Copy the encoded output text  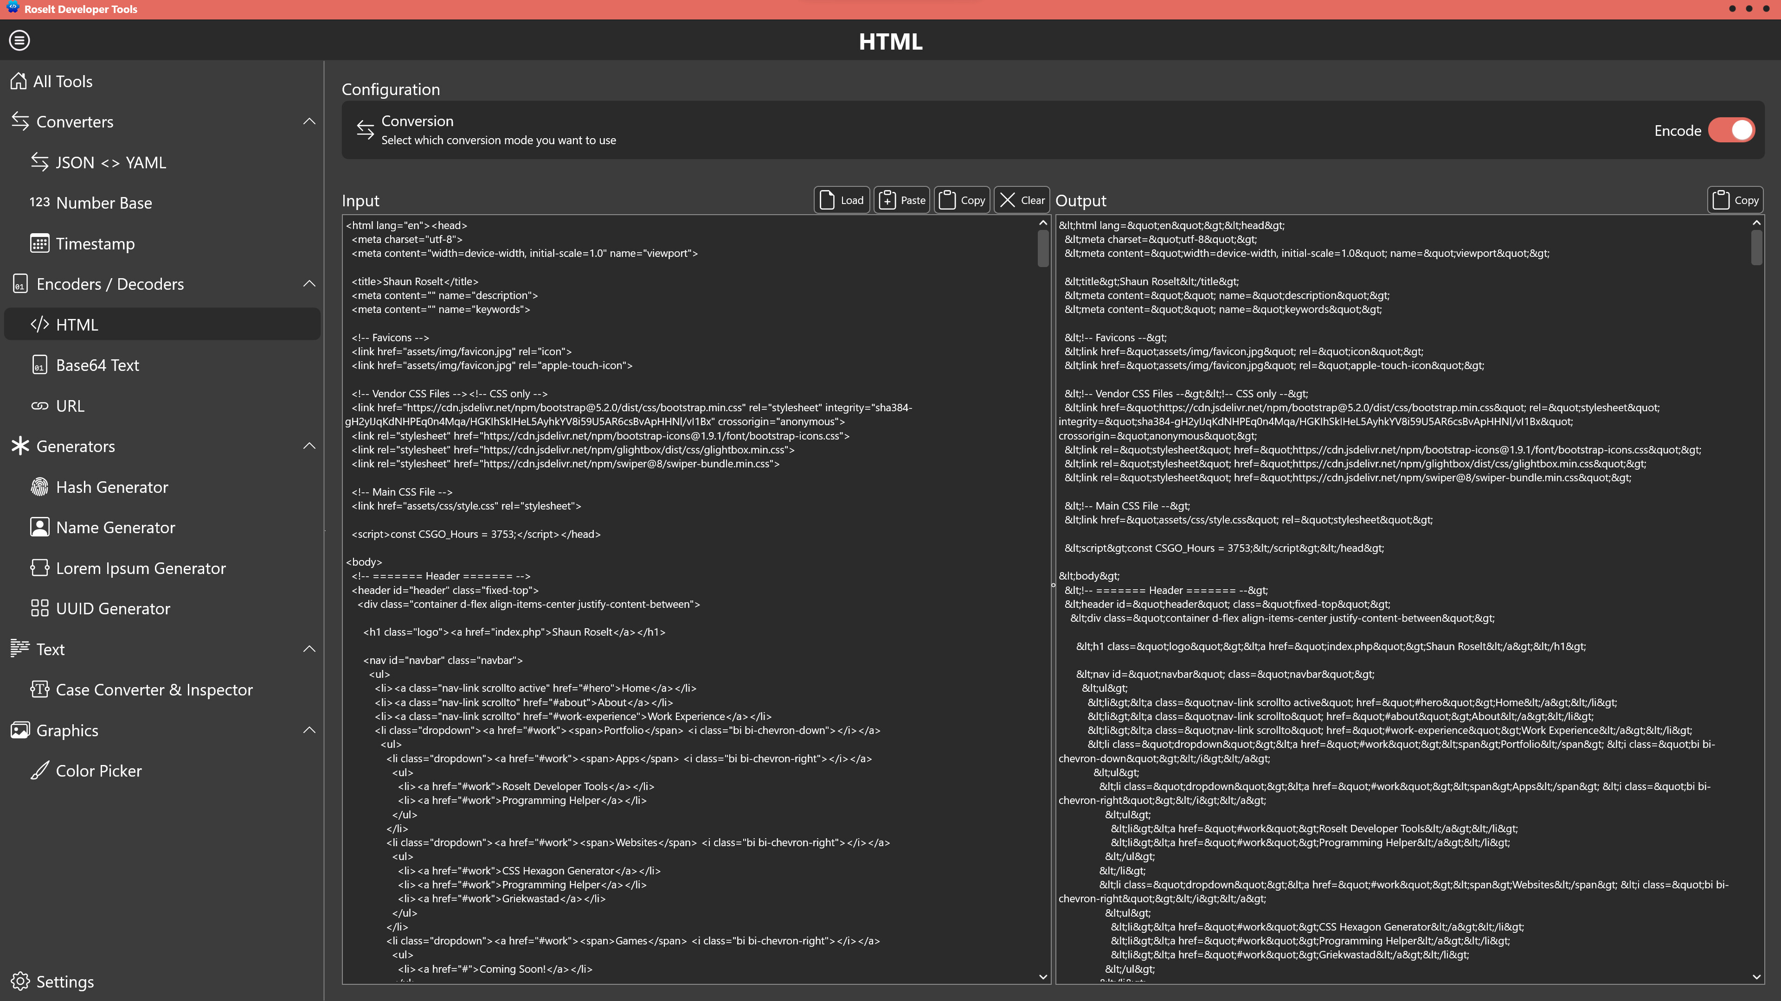coord(1736,200)
